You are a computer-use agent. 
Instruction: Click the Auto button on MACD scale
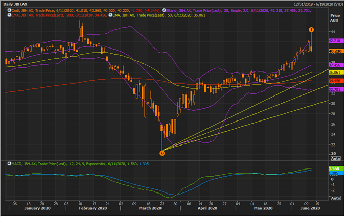335,198
